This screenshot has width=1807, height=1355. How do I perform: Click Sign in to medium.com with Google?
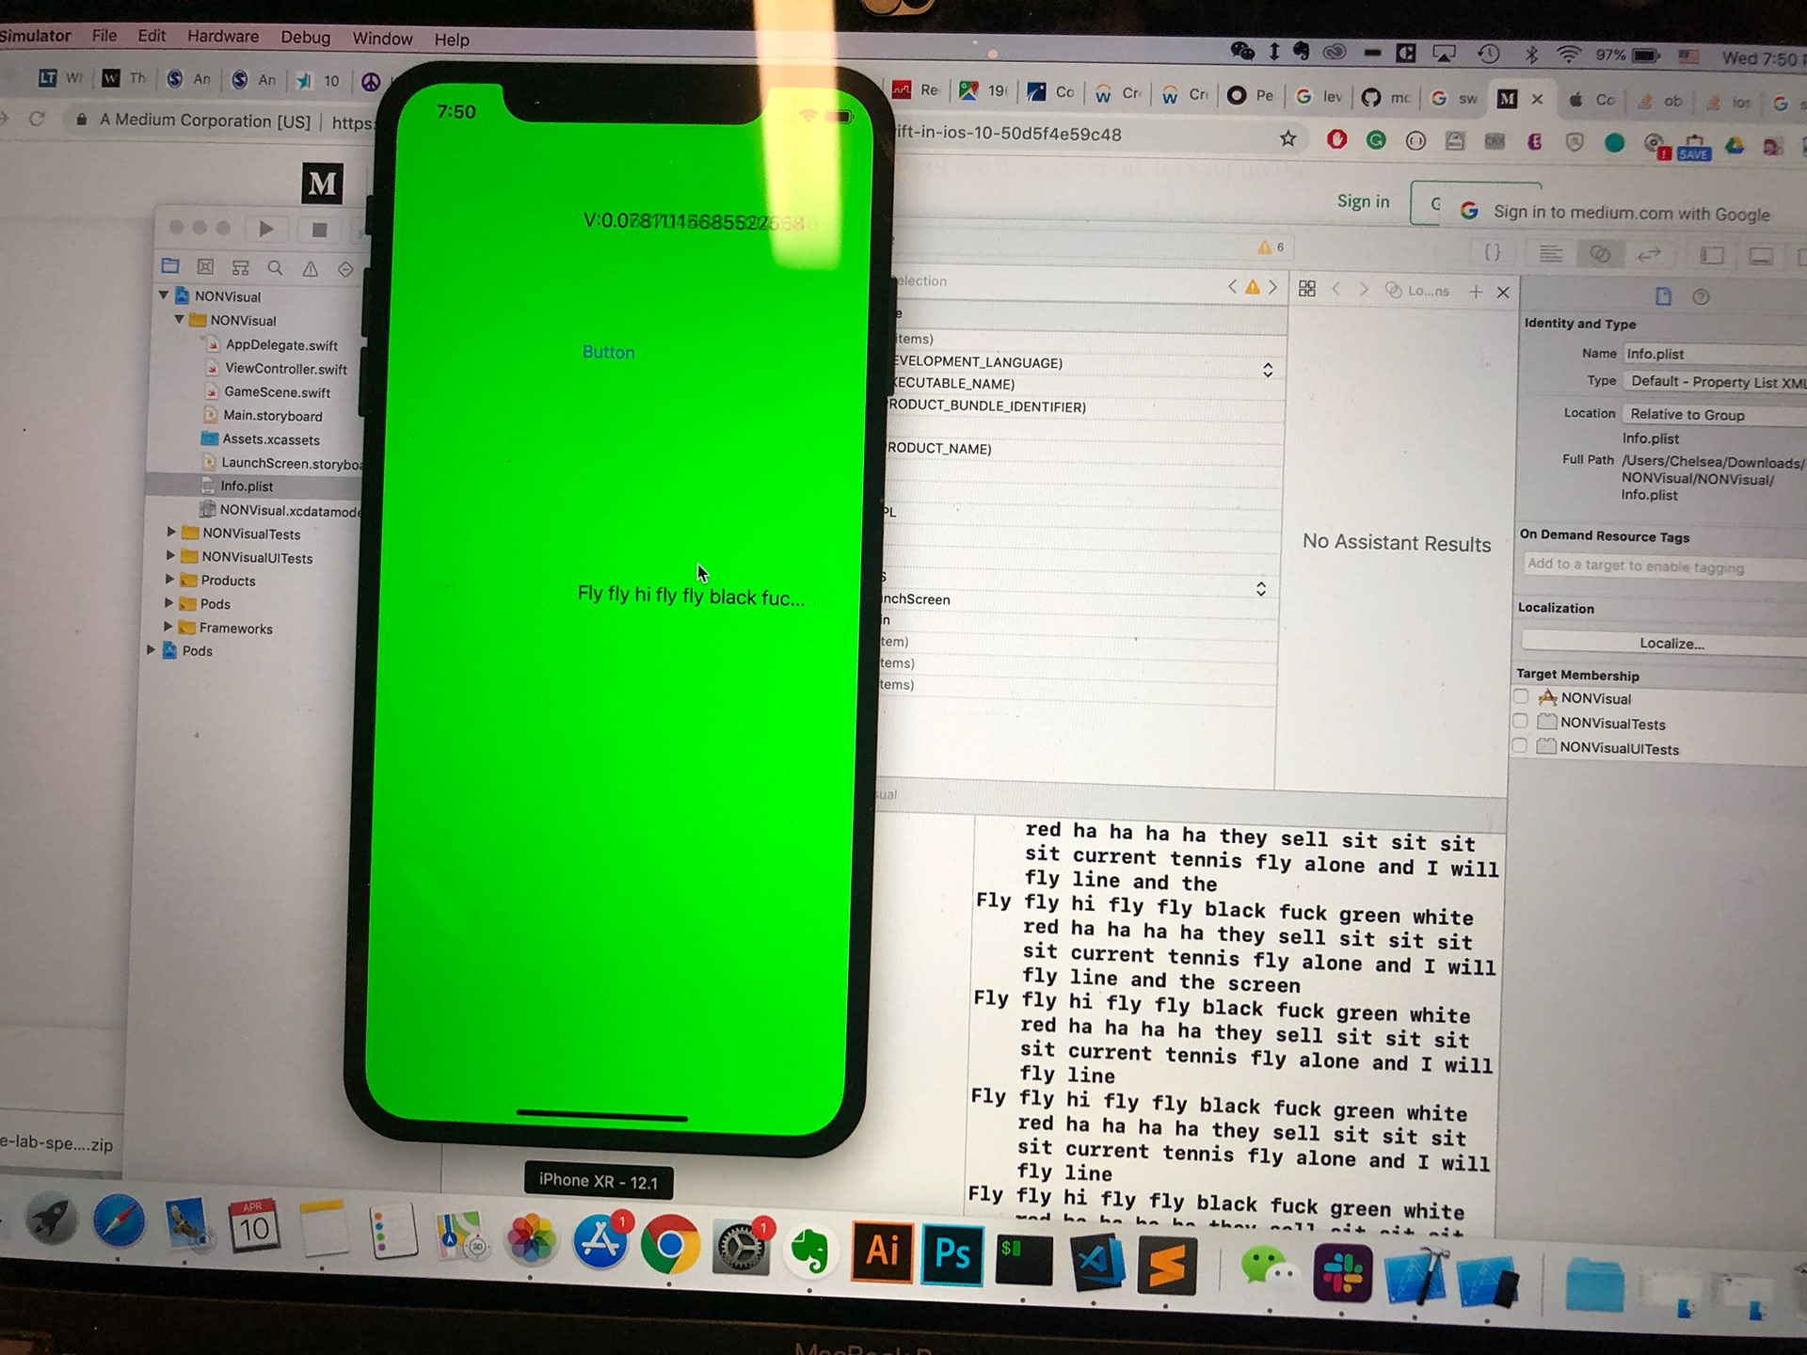coord(1632,214)
